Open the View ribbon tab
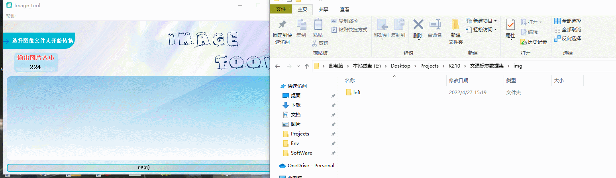 (345, 10)
